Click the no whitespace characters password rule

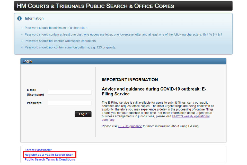(60, 41)
